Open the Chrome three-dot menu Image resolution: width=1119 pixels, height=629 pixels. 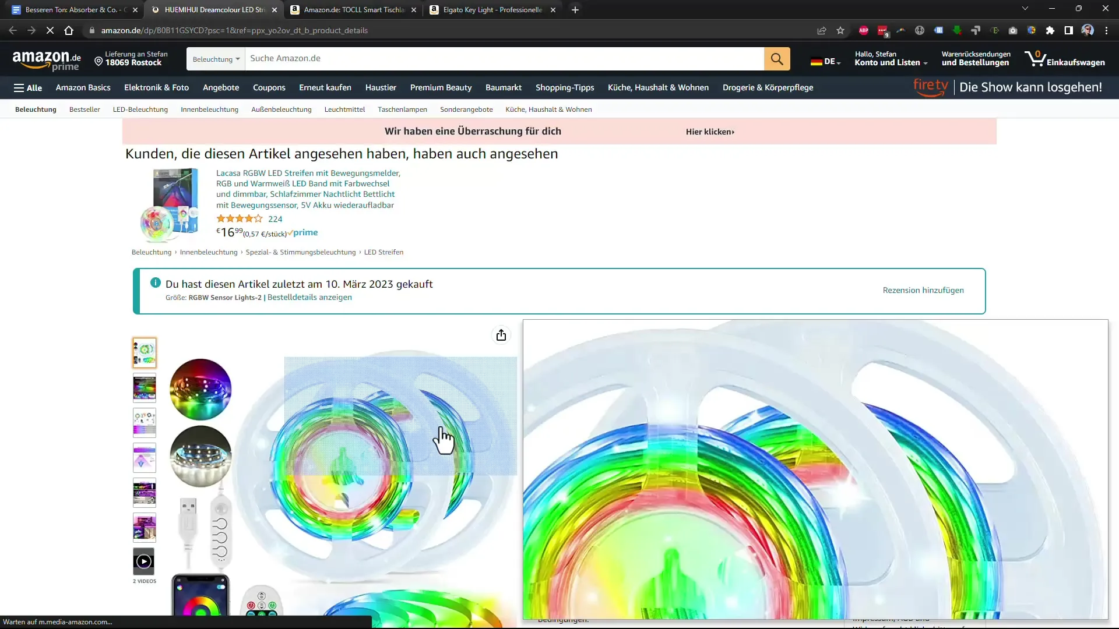[1106, 30]
